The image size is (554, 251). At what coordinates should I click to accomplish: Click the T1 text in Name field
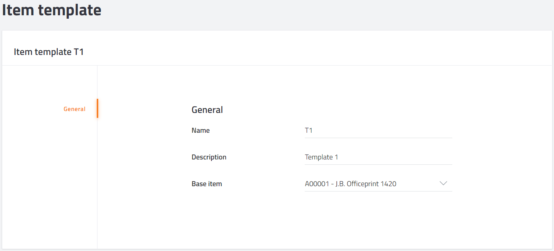pos(309,130)
